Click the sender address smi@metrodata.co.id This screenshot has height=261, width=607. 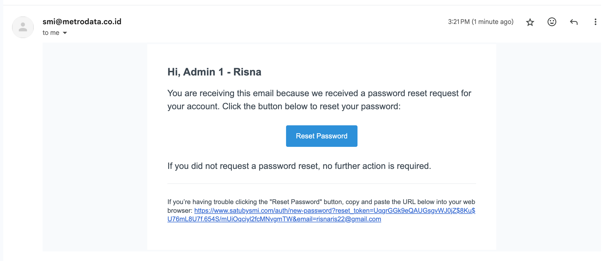pos(82,22)
